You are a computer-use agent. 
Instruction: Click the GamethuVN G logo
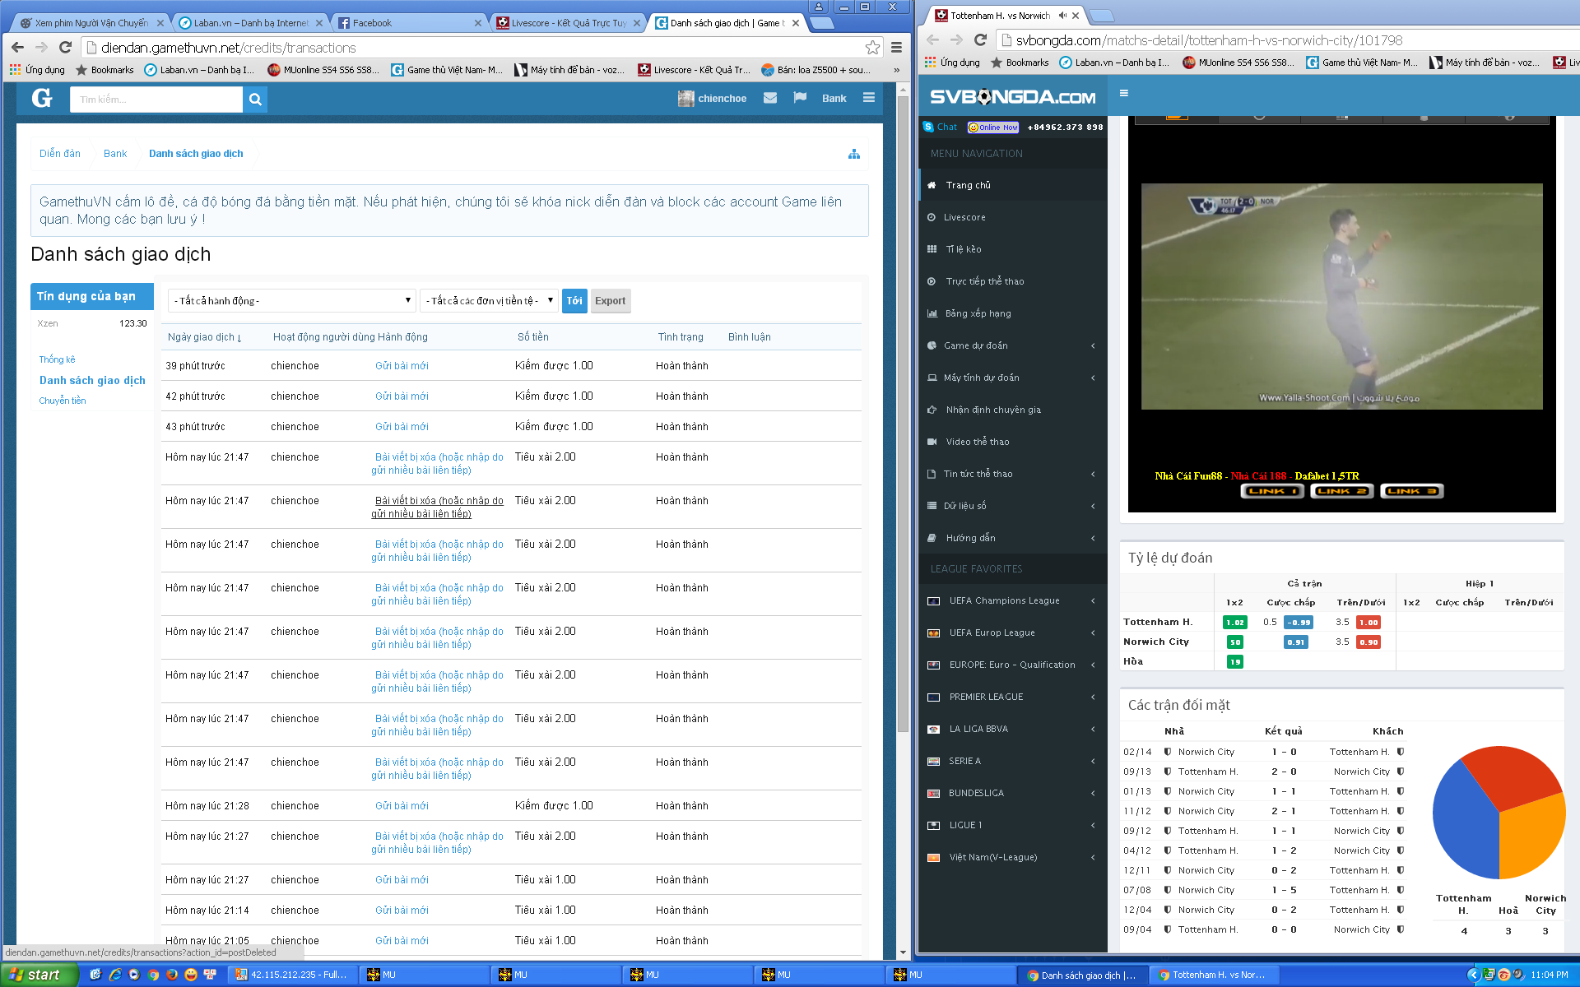pos(42,99)
